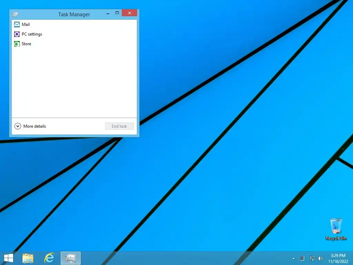Open File Explorer from the taskbar
Screen dimensions: 353x265
click(28, 258)
